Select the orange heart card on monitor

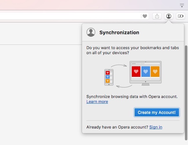pos(155,71)
